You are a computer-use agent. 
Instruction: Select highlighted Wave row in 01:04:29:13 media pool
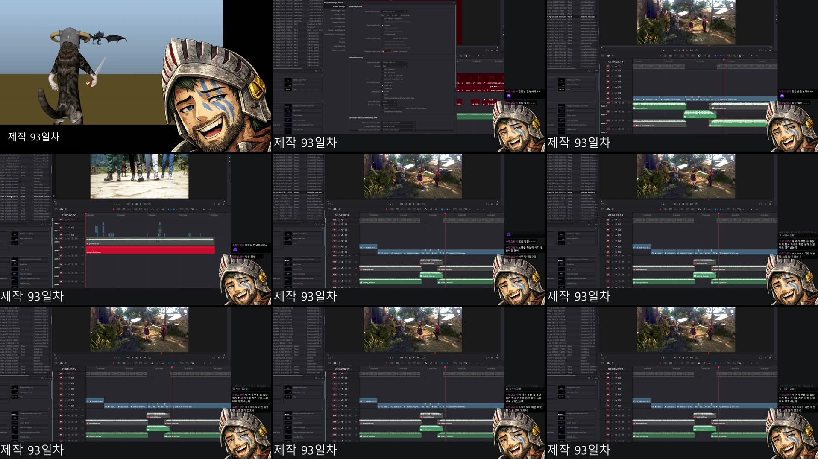(x=572, y=17)
